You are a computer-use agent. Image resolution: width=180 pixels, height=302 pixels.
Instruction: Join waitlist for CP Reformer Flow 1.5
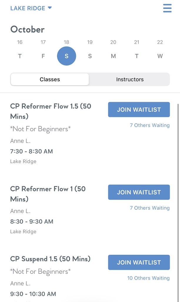click(x=139, y=110)
